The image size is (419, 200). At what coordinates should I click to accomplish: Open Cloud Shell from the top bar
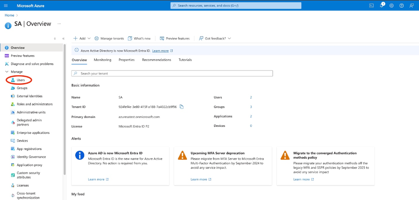point(371,6)
